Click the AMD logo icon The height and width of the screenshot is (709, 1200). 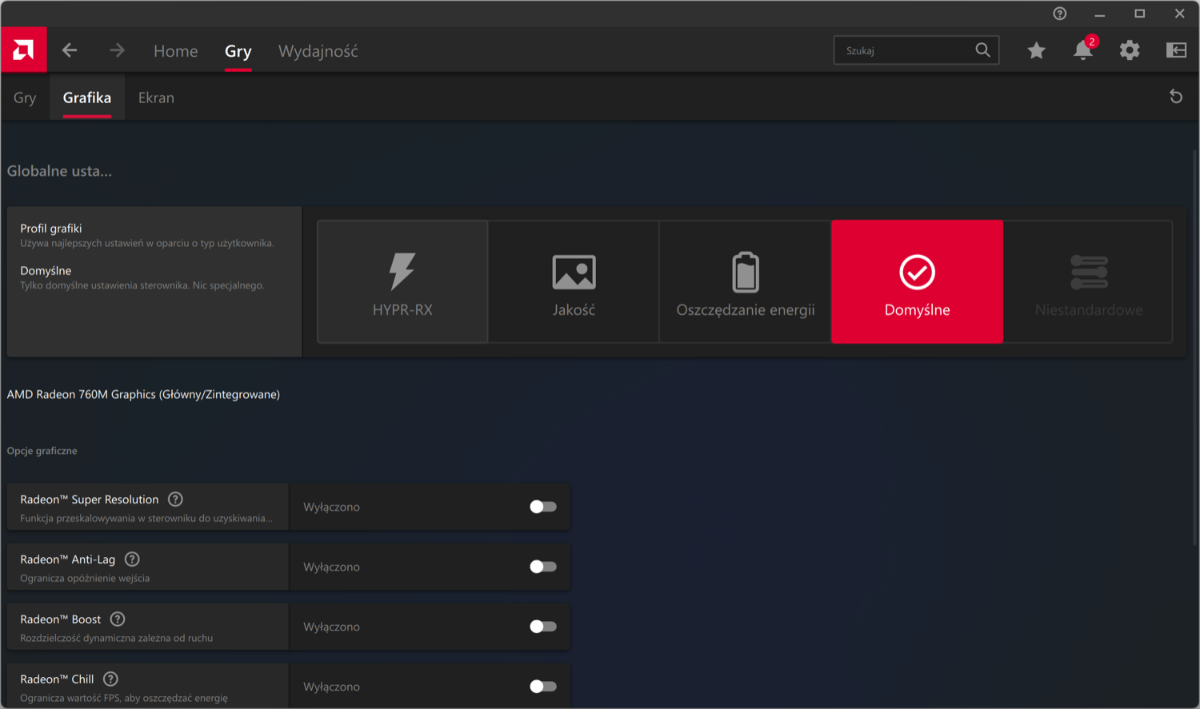(x=24, y=50)
